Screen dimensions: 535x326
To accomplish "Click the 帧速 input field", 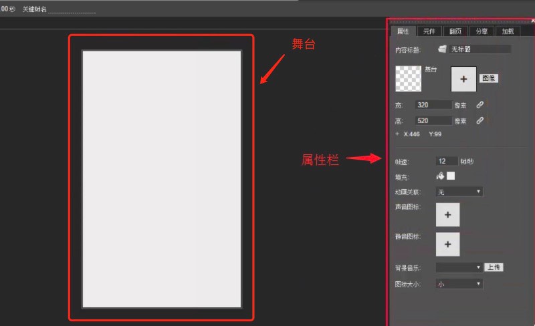I will [446, 162].
